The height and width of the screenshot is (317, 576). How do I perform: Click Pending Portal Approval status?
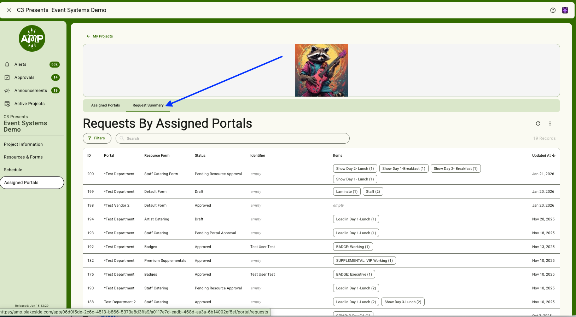point(215,233)
